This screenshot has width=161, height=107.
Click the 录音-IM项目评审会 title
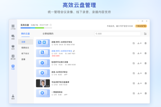(60, 72)
